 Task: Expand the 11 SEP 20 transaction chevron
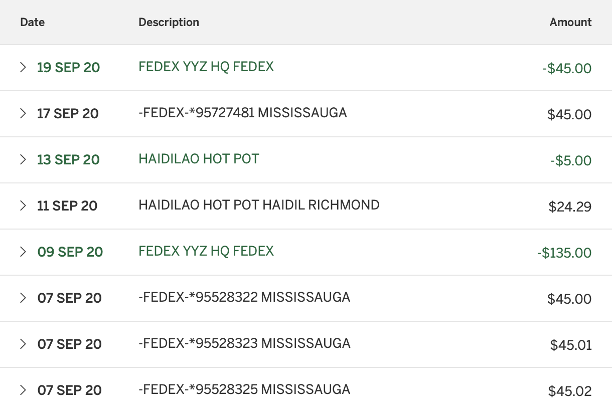click(x=23, y=206)
